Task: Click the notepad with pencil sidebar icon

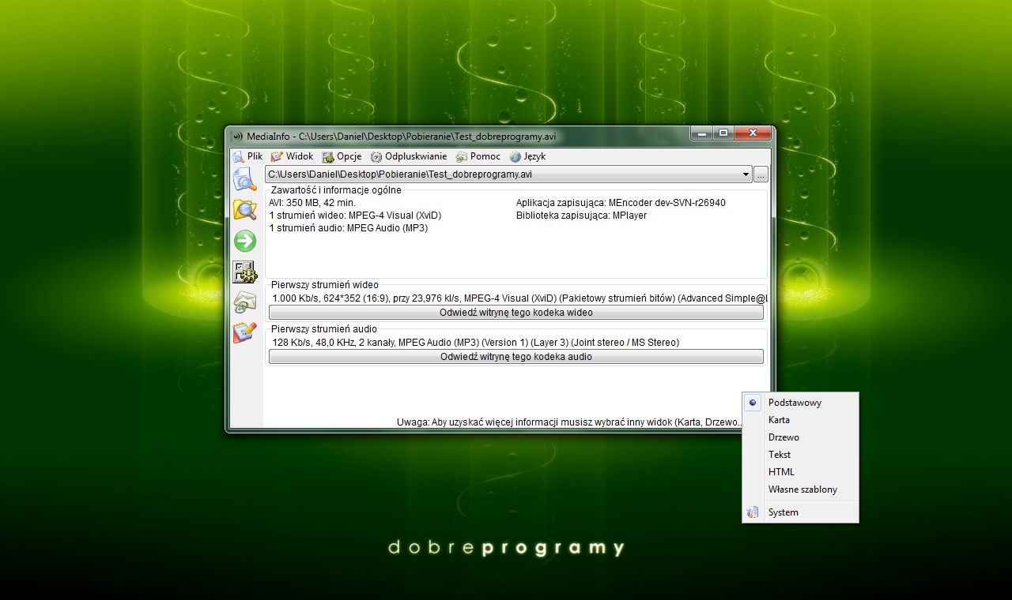Action: 245,332
